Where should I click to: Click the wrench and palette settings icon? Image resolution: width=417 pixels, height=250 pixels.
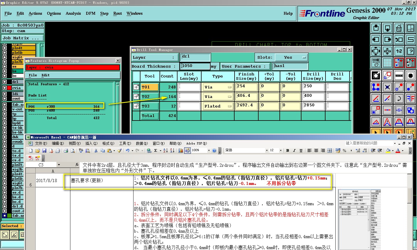[x=376, y=62]
